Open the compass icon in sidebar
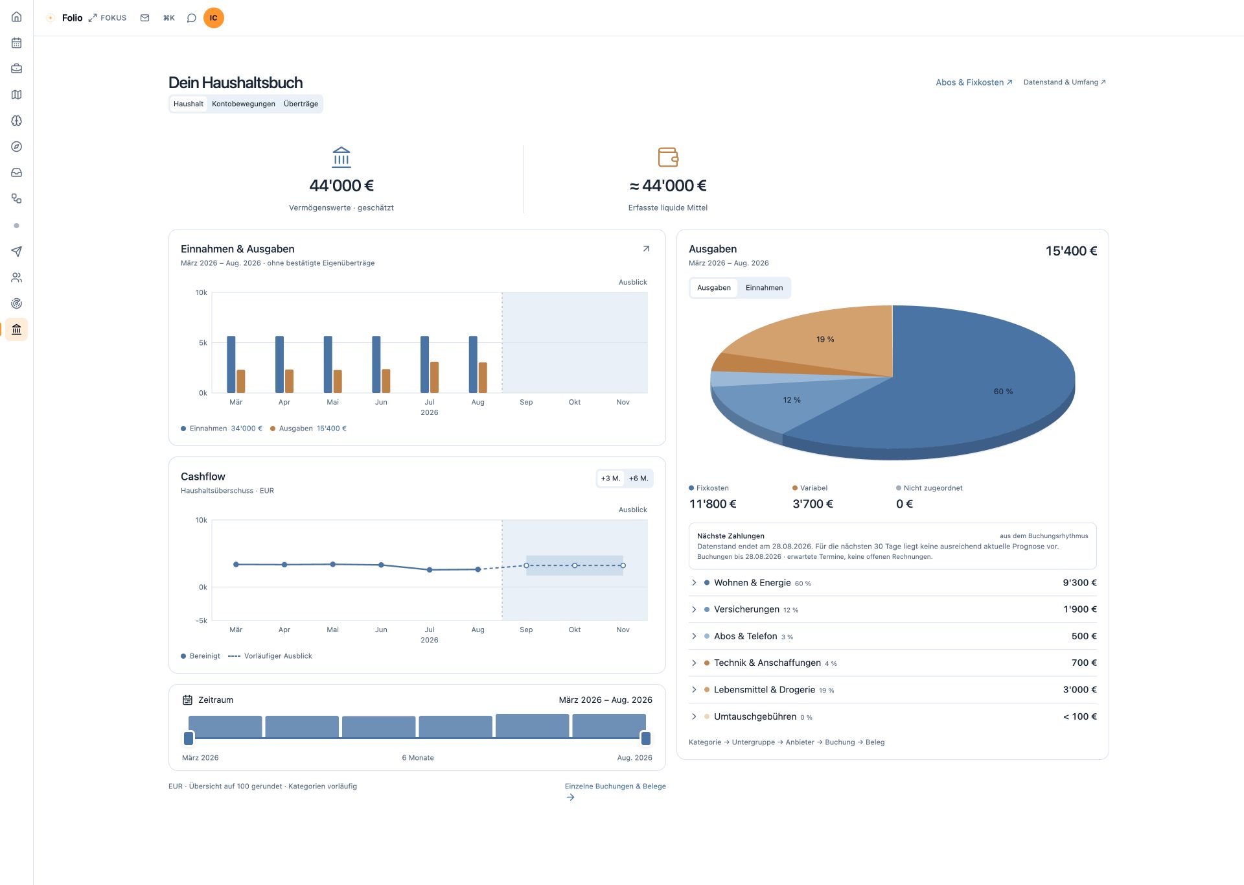This screenshot has width=1244, height=885. point(17,147)
